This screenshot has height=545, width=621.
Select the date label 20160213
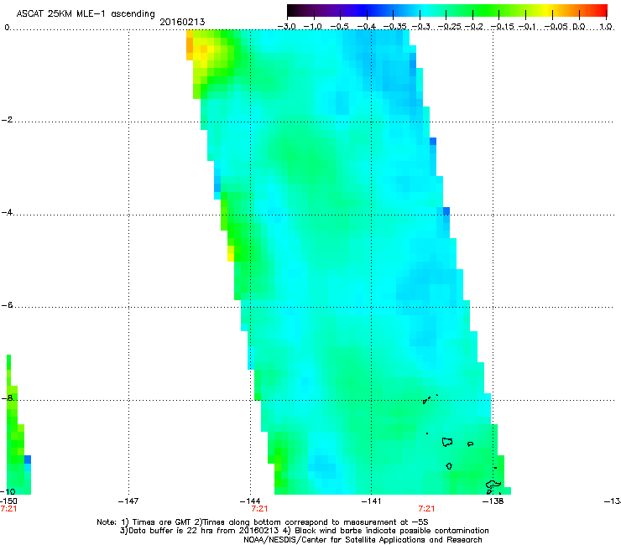[182, 22]
